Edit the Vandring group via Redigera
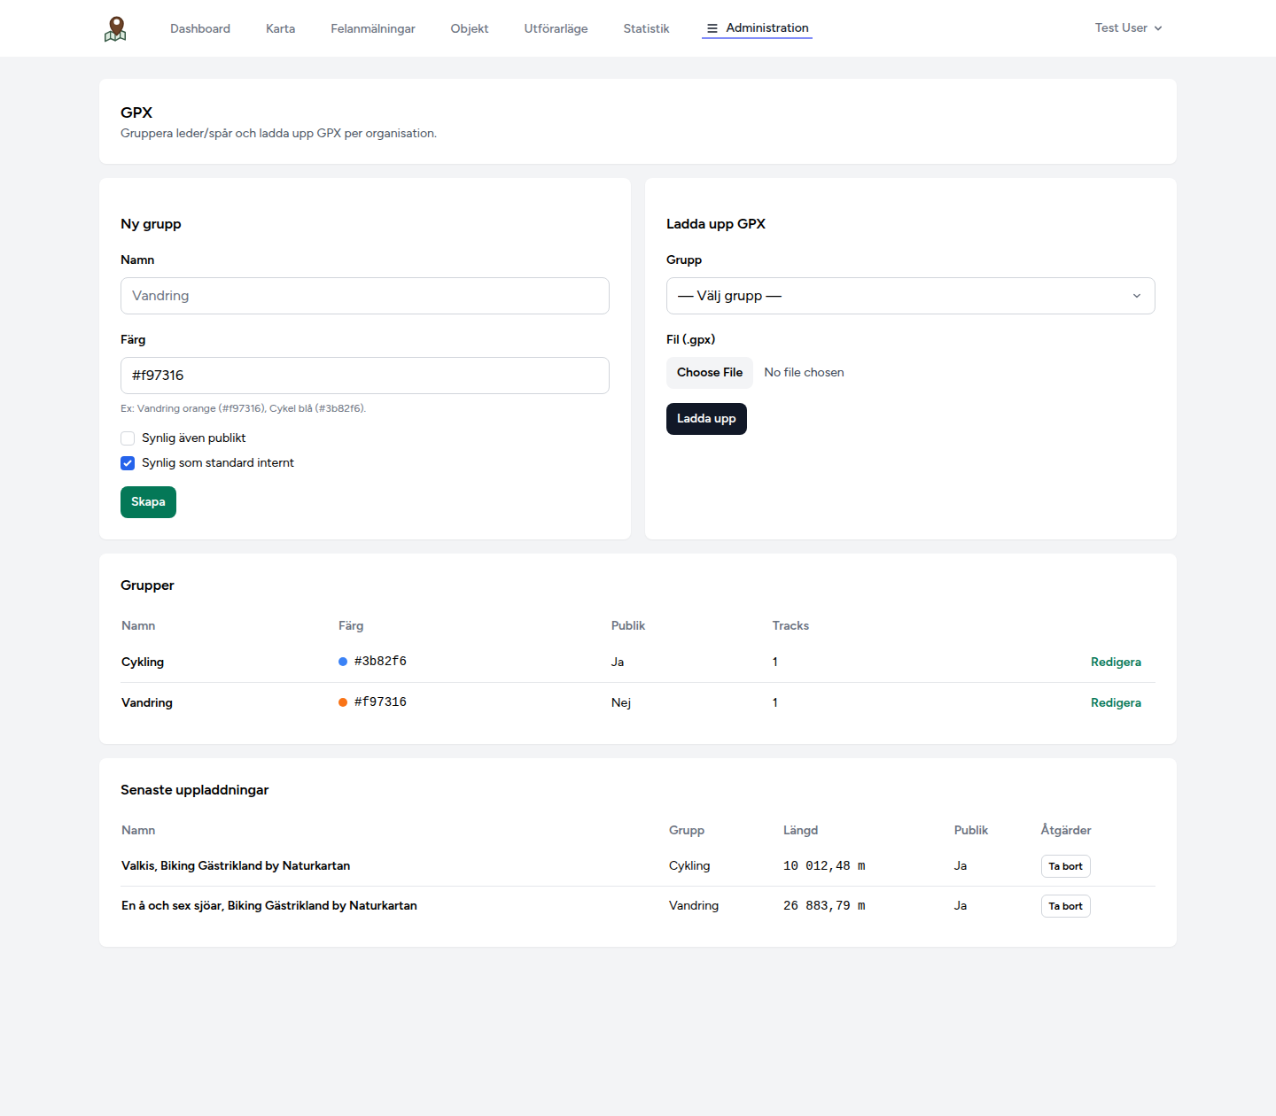This screenshot has height=1116, width=1276. point(1116,703)
